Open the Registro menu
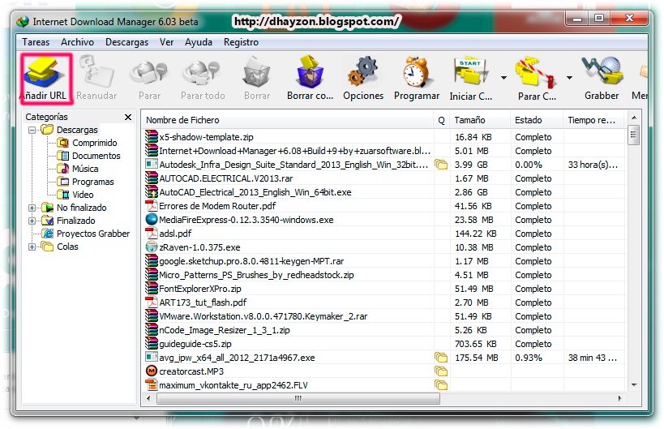The height and width of the screenshot is (429, 664). tap(241, 42)
